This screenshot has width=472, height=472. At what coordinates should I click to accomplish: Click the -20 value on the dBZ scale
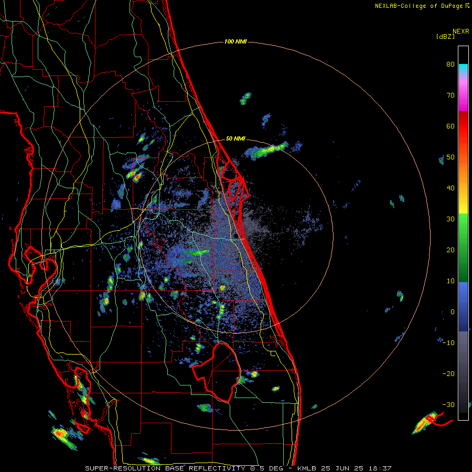coord(448,374)
